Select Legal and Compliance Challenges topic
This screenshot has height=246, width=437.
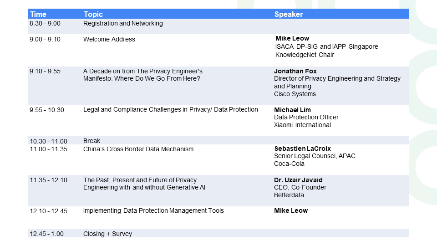tap(171, 110)
